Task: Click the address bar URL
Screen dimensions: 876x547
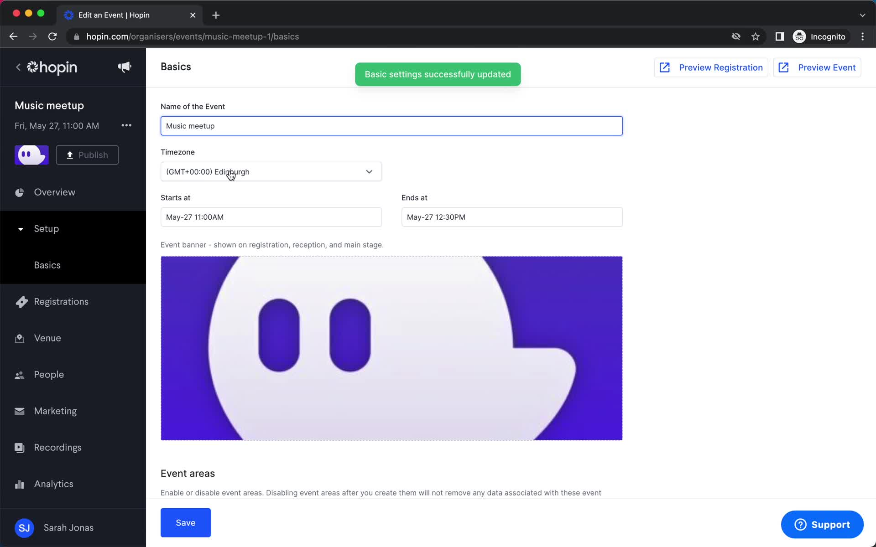Action: click(193, 36)
